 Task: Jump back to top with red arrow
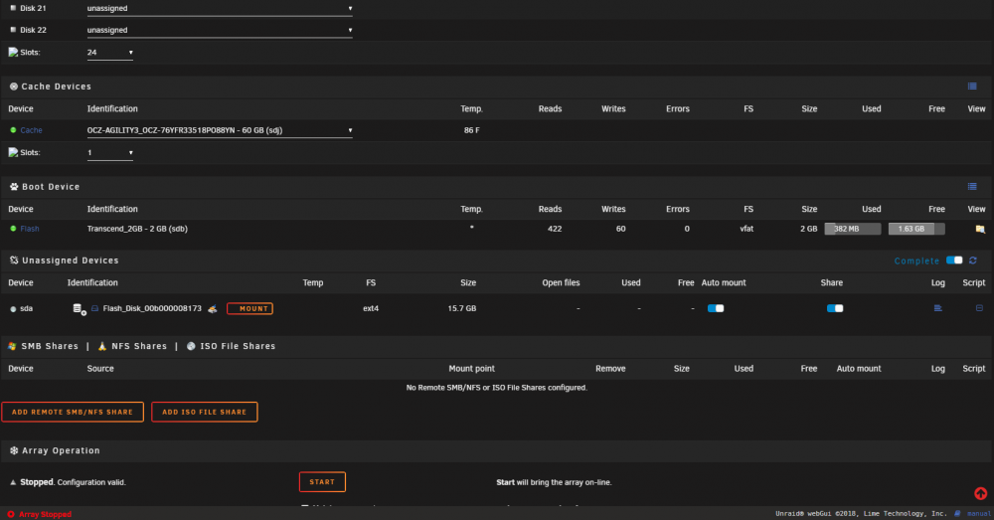click(x=981, y=493)
